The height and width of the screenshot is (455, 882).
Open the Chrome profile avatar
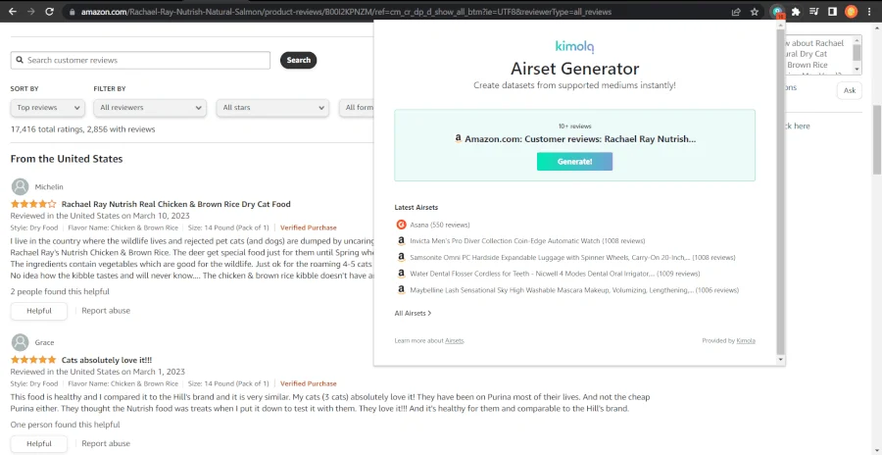[x=851, y=11]
